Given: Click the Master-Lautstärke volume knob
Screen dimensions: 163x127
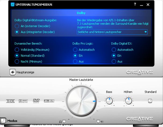Looking at the screenshot, I should tap(81, 101).
